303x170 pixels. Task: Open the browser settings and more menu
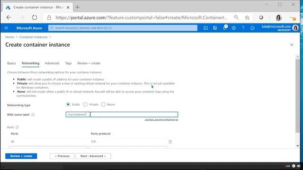click(x=292, y=18)
